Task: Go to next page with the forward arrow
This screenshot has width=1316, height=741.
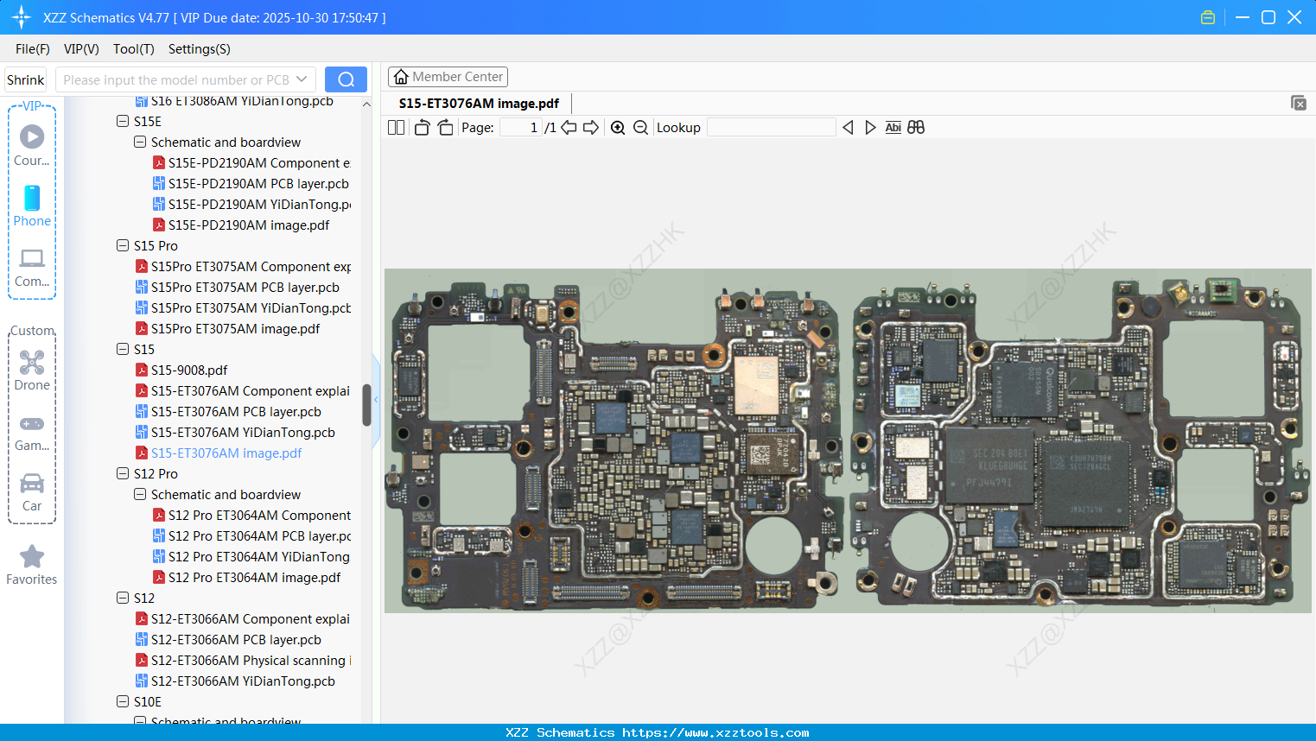Action: pyautogui.click(x=590, y=127)
